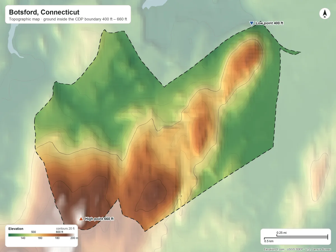The width and height of the screenshot is (336, 252).
Task: Click the '0.5 km' scale bar label
Action: pos(269,241)
